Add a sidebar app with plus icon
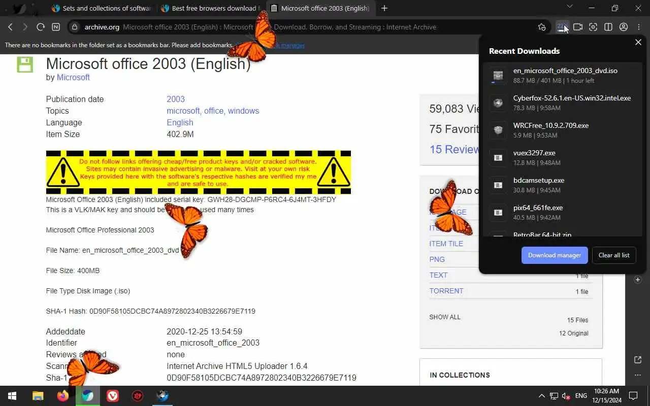The width and height of the screenshot is (650, 406). point(638,280)
